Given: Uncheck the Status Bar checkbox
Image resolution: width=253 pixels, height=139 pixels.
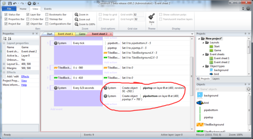Looking at the screenshot, I should [x=6, y=14].
